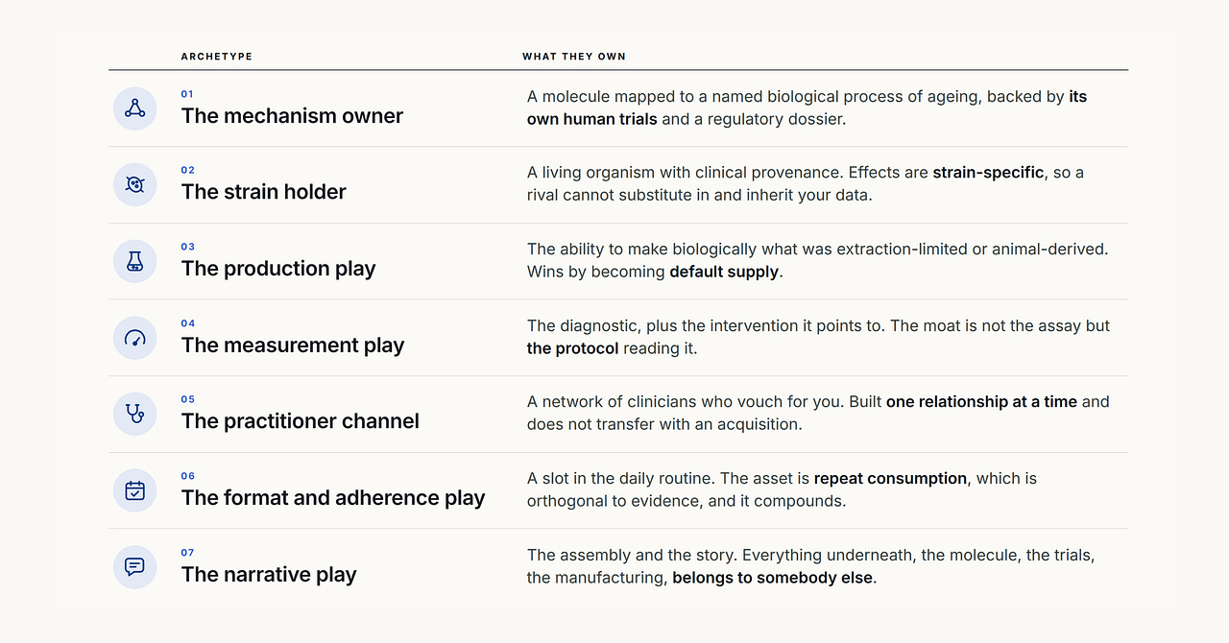
Task: Click bold text 'default supply'
Action: [724, 272]
